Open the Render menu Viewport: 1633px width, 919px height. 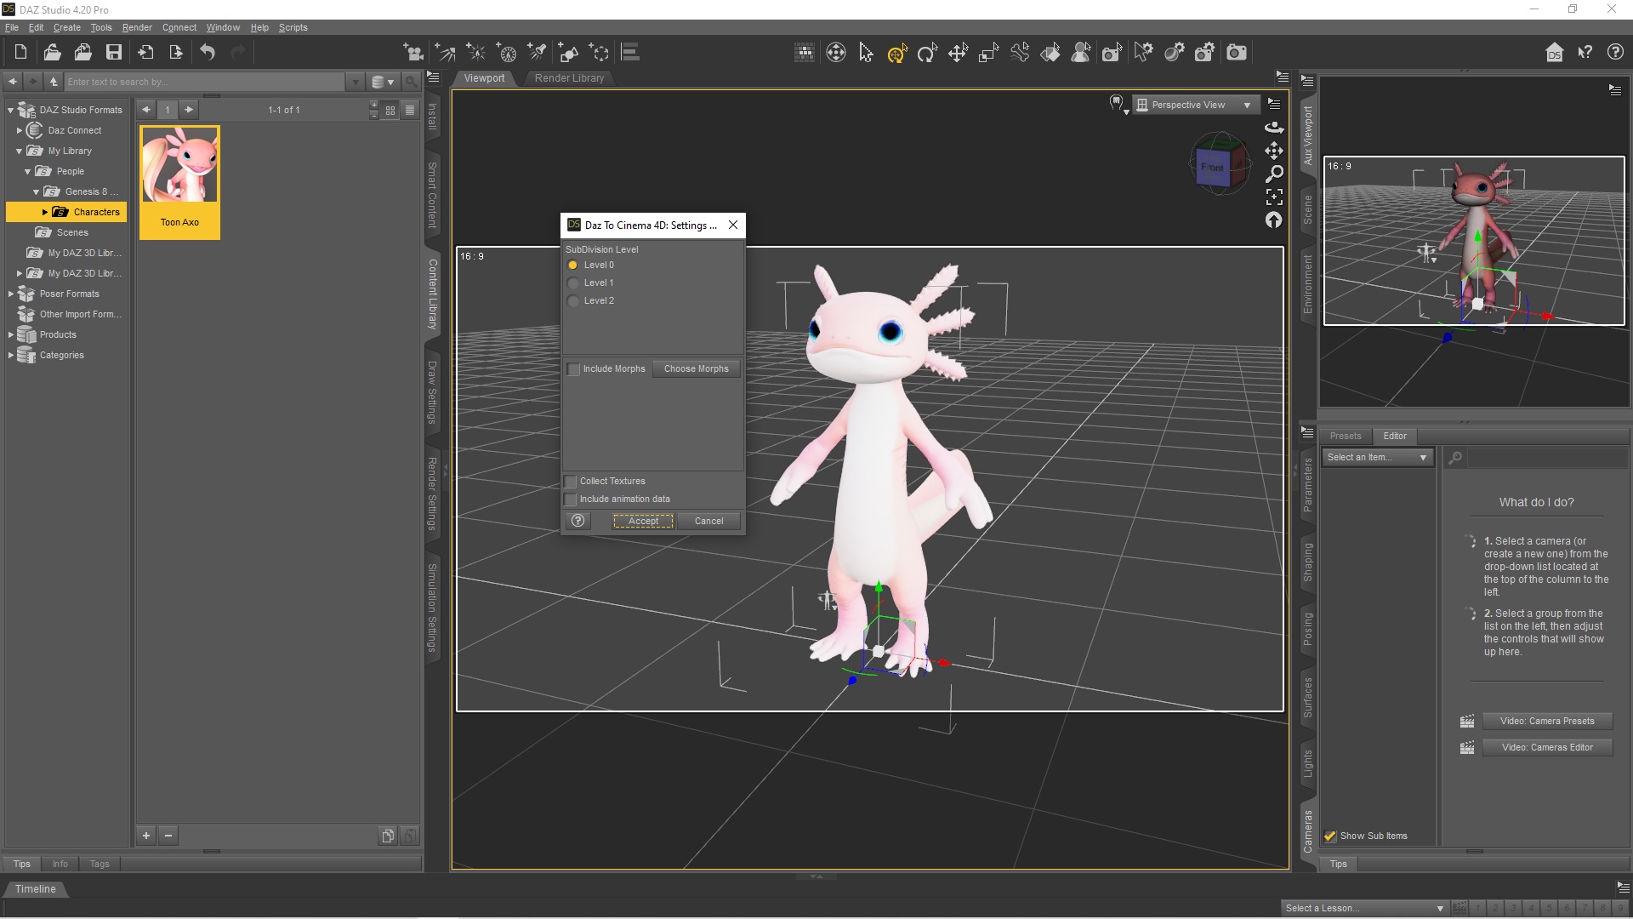[x=137, y=27]
